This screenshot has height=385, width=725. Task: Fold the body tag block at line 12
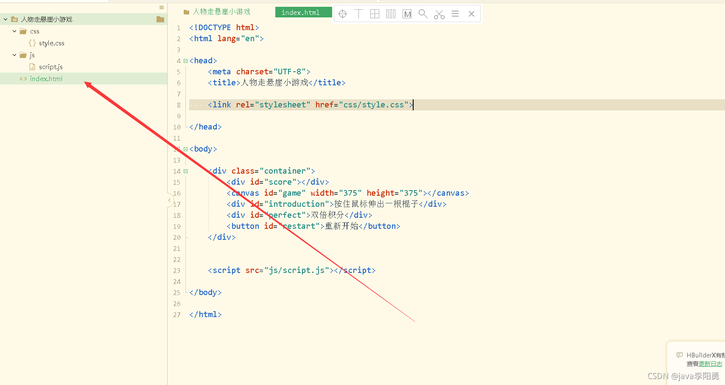pyautogui.click(x=185, y=149)
